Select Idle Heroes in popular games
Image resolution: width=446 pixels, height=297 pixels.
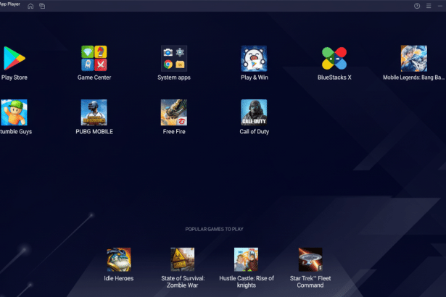tap(119, 259)
